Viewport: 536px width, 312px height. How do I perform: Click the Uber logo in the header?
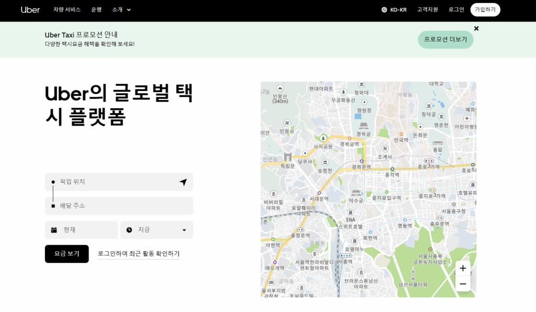coord(30,10)
